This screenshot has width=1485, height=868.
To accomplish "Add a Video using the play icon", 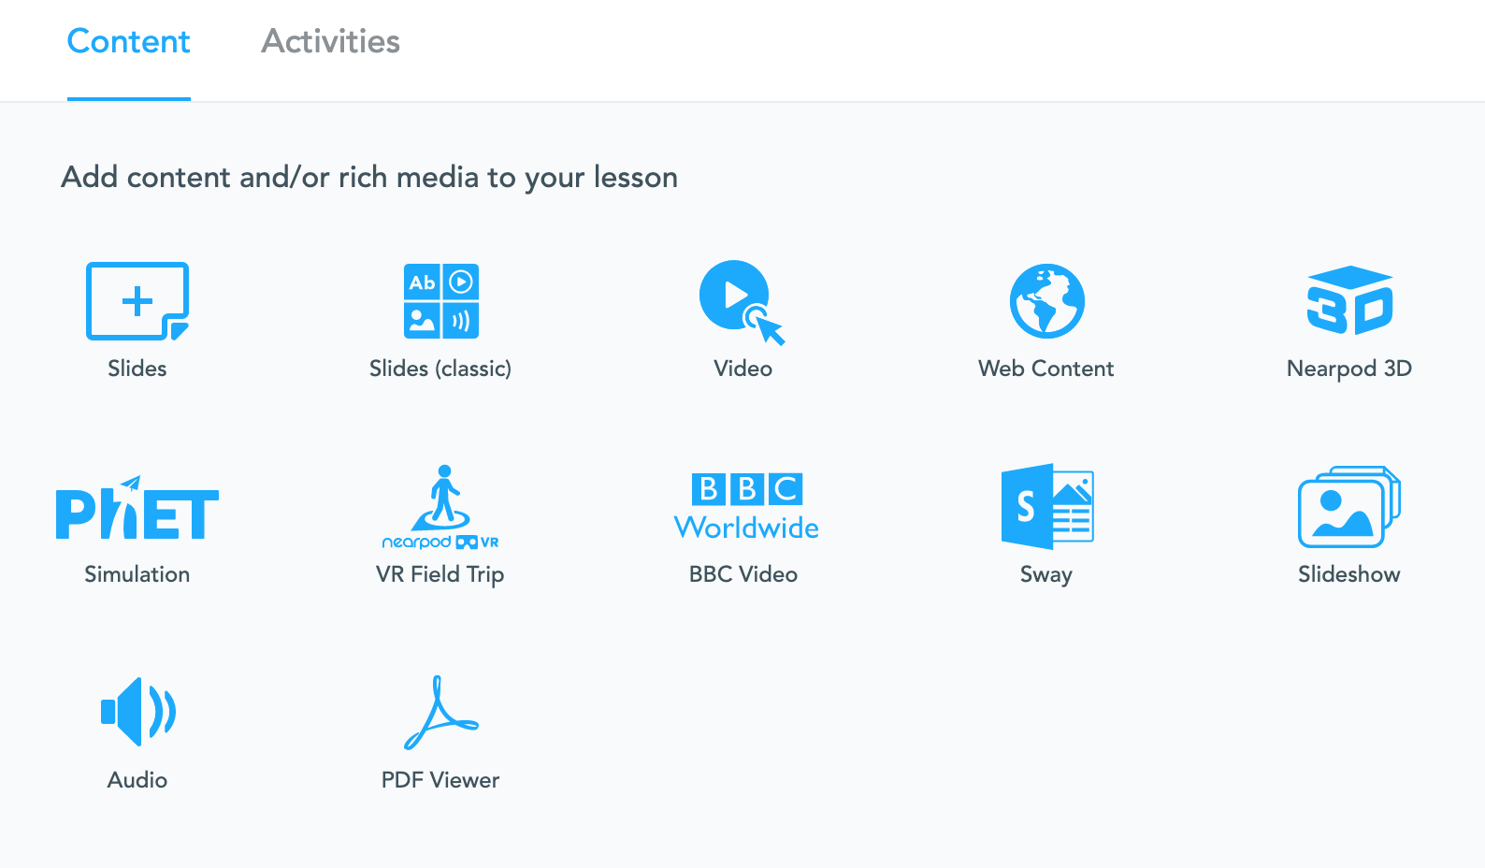I will (x=742, y=302).
